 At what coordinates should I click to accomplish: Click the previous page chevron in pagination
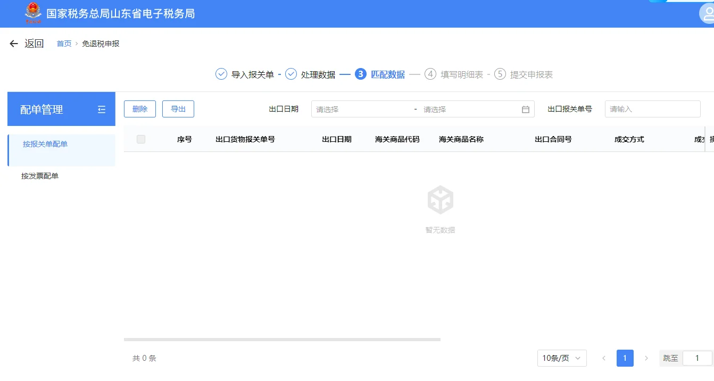[x=604, y=358]
